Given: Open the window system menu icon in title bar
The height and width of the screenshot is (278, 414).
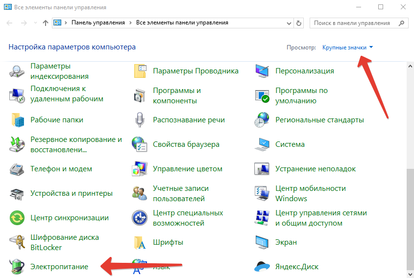Looking at the screenshot, I should point(8,7).
